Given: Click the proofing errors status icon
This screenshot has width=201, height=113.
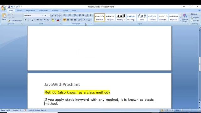Looking at the screenshot, I should pyautogui.click(x=25, y=110).
